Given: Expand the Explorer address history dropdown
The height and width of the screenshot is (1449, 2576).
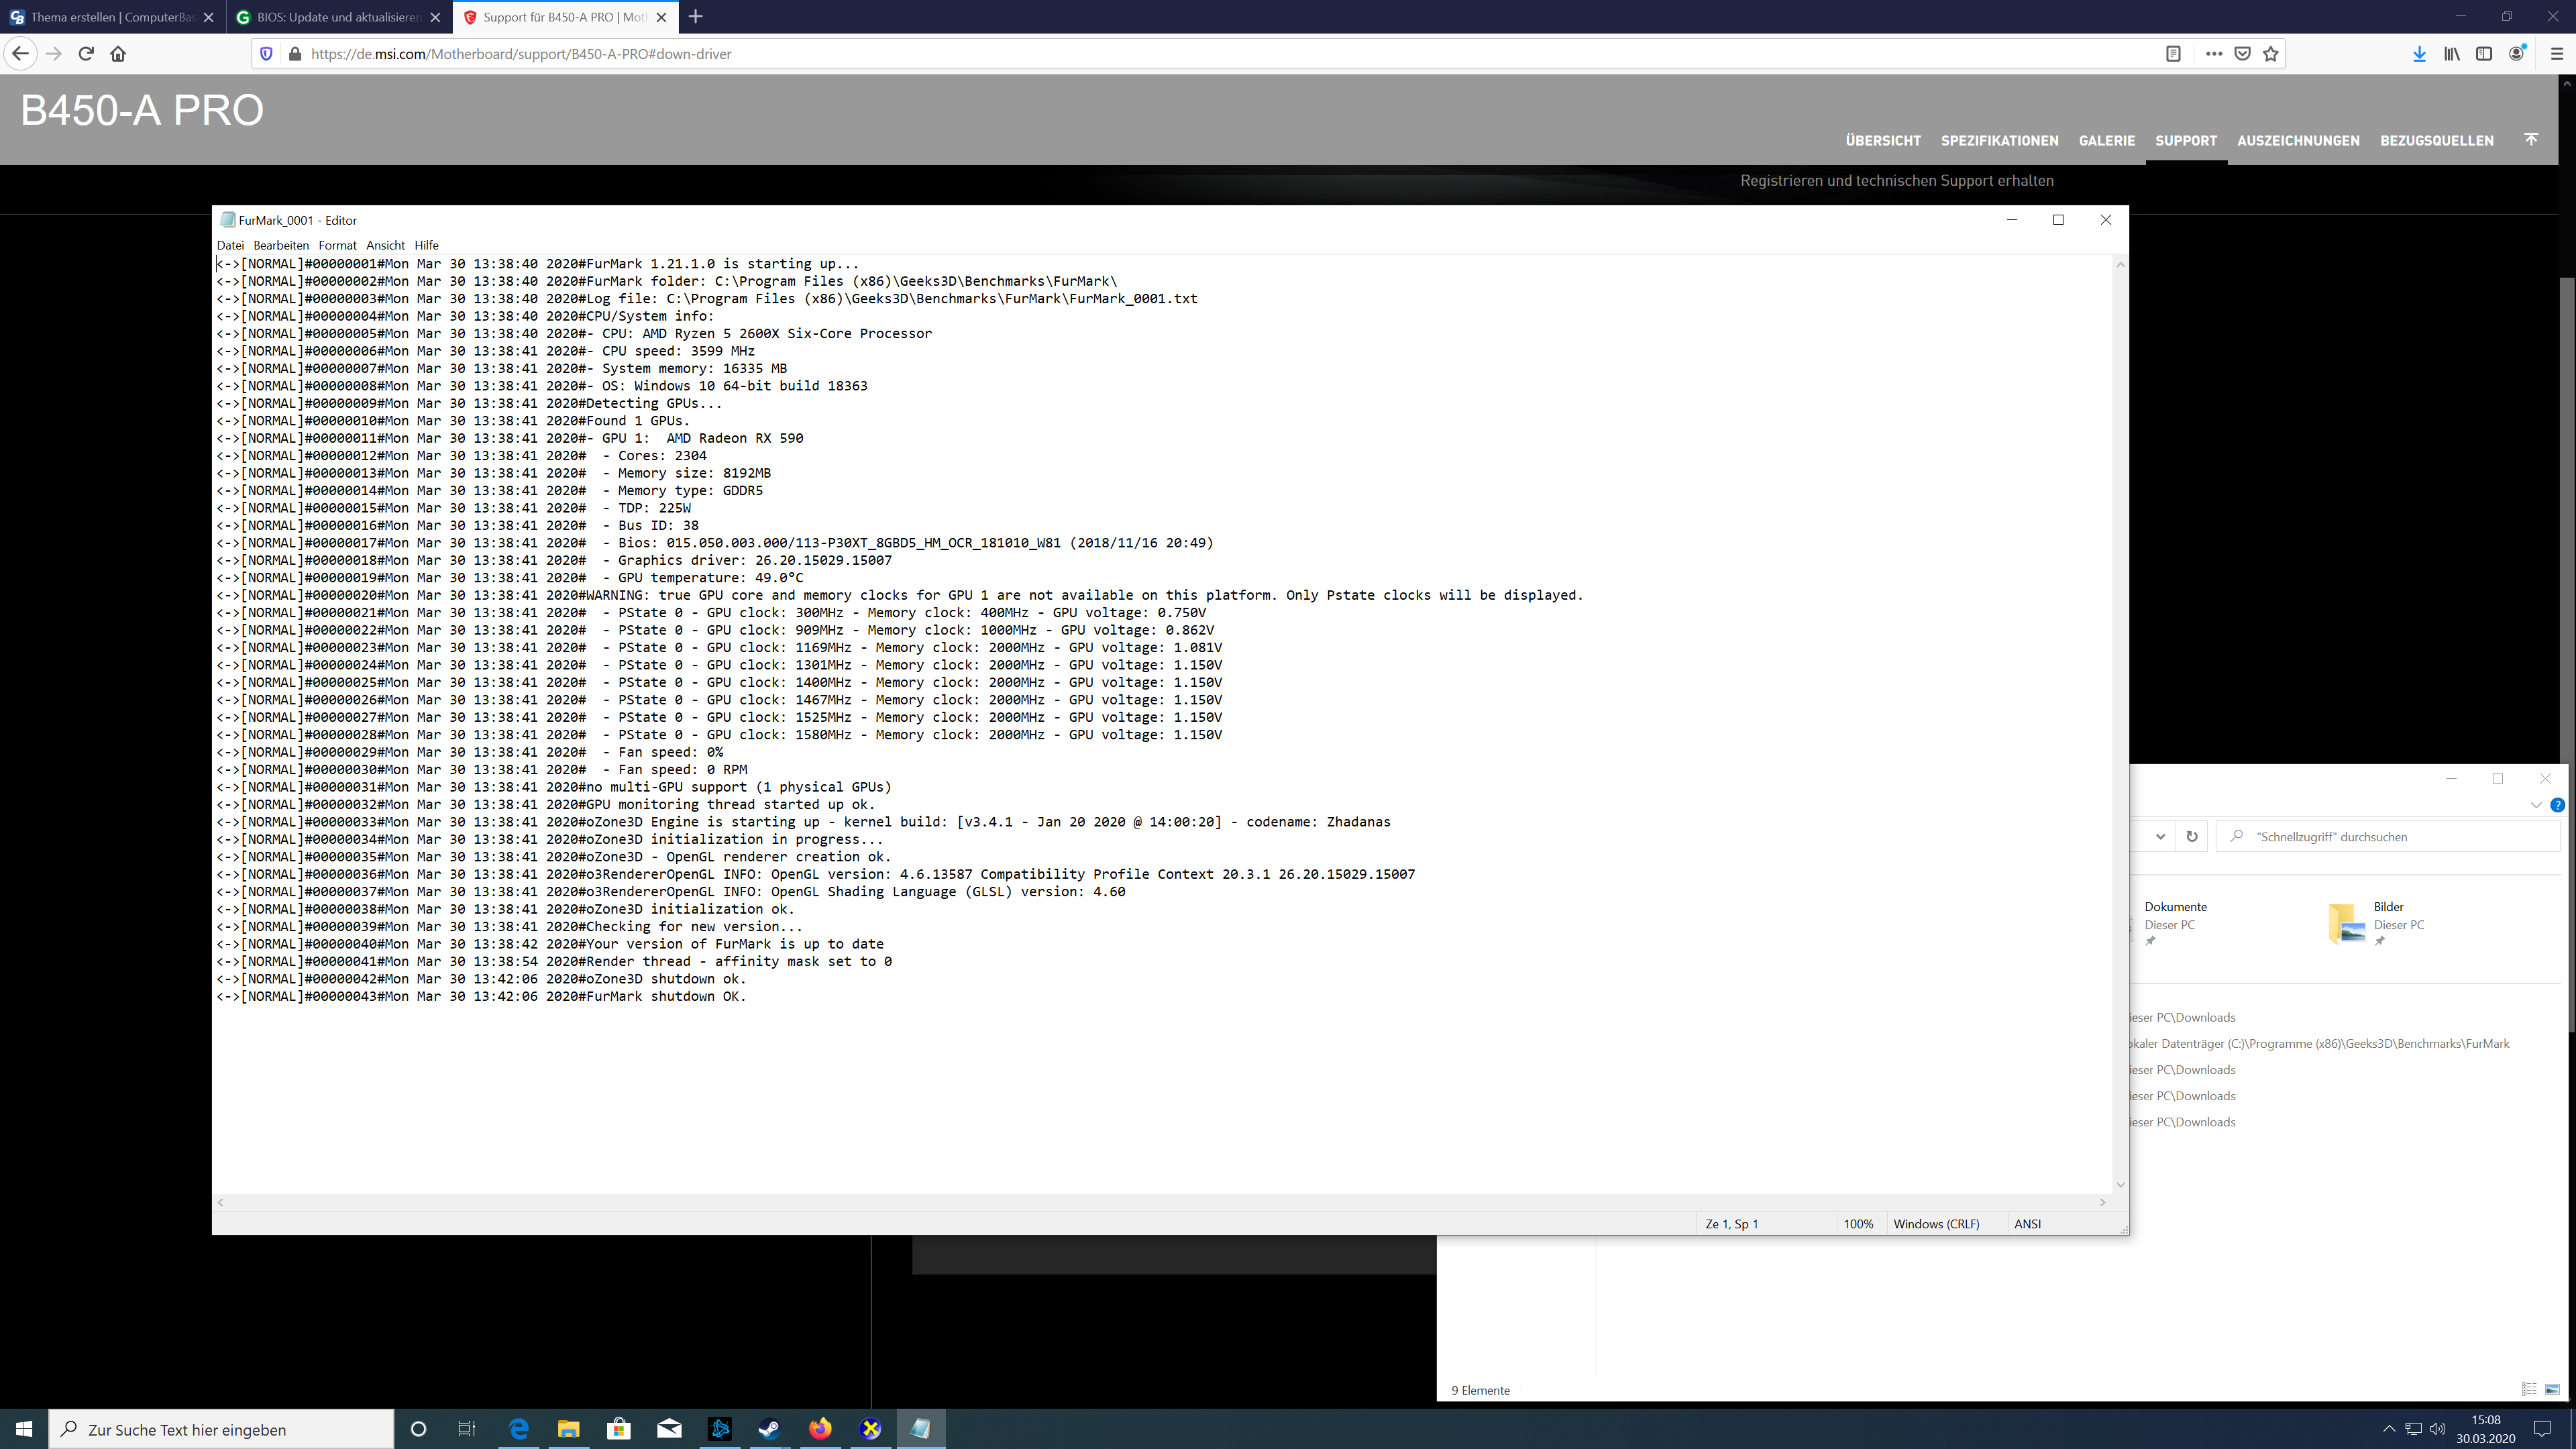Looking at the screenshot, I should point(2160,837).
